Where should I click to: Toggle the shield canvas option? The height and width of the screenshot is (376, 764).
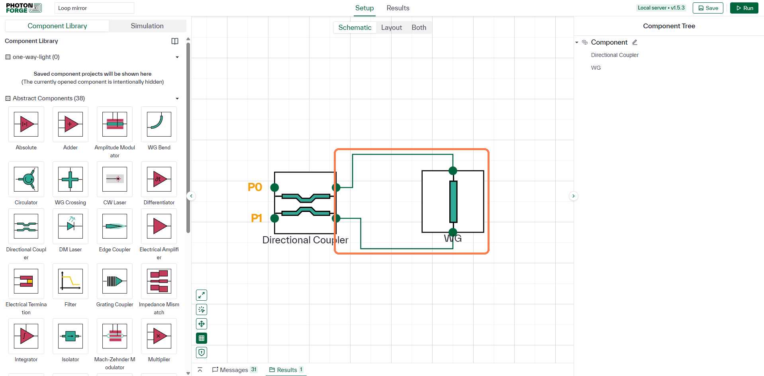click(202, 352)
